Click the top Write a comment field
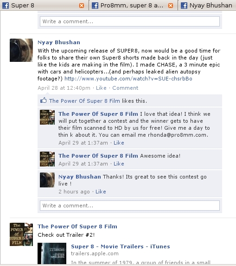The width and height of the screenshot is (236, 266). 130,21
